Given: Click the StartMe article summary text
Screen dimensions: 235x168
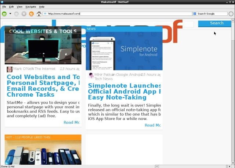Looking at the screenshot, I should pyautogui.click(x=43, y=109).
